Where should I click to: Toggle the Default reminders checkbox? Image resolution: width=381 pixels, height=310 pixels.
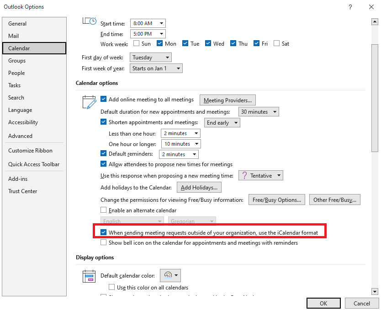[104, 153]
